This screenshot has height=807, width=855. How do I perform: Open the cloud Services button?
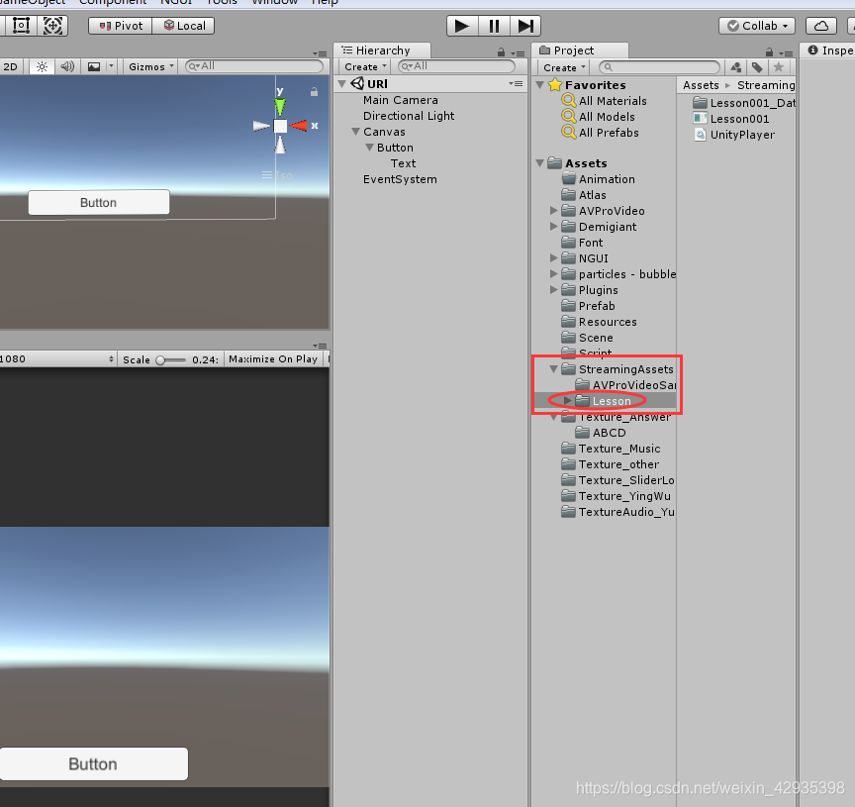click(x=821, y=26)
